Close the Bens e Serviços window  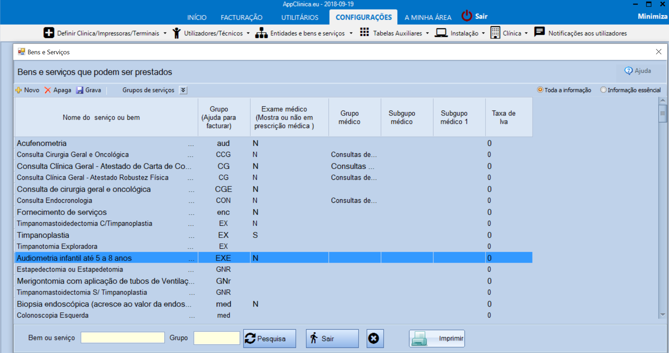click(659, 51)
